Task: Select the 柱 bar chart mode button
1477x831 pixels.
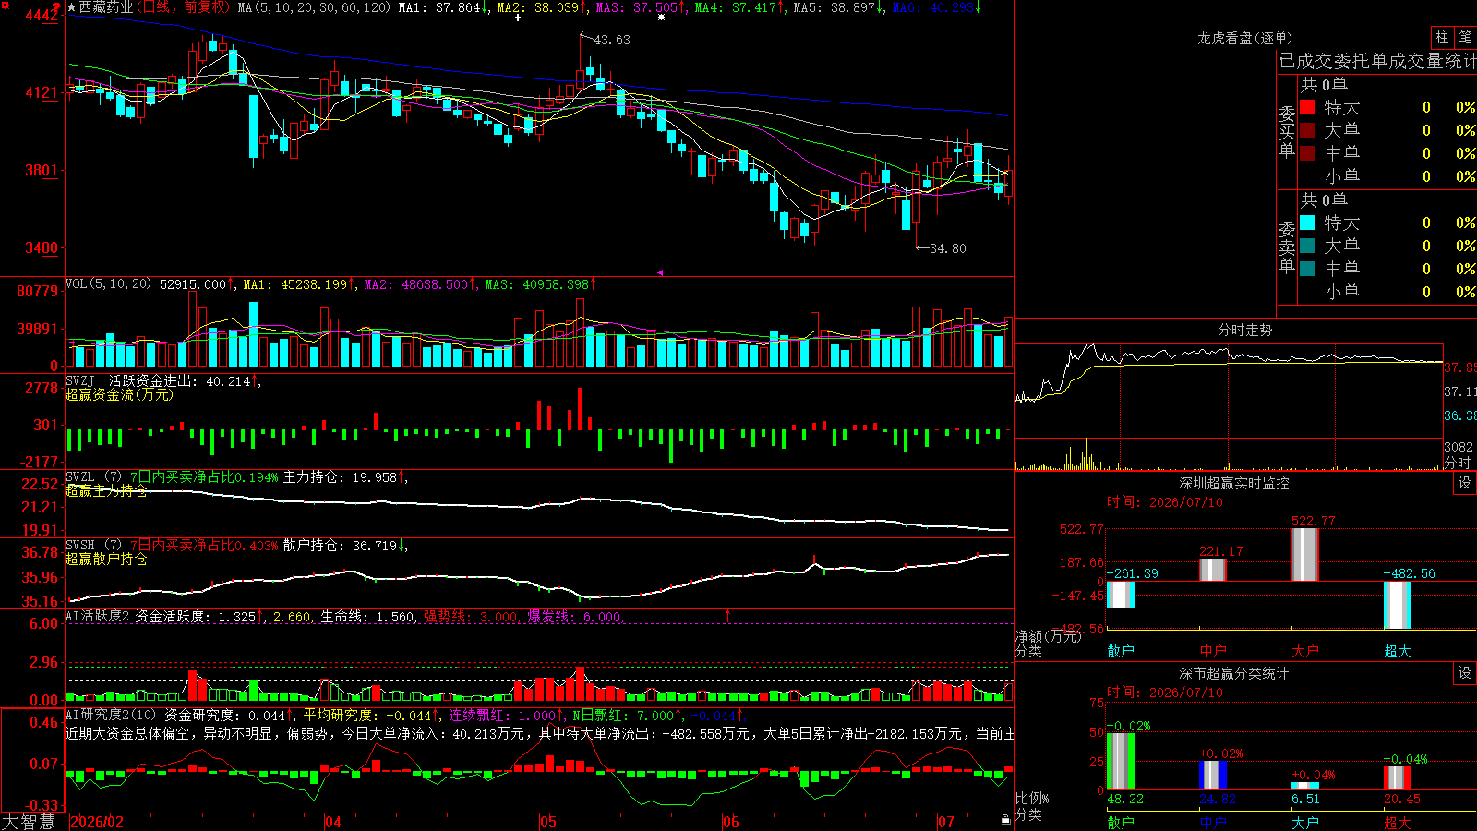Action: click(x=1442, y=38)
